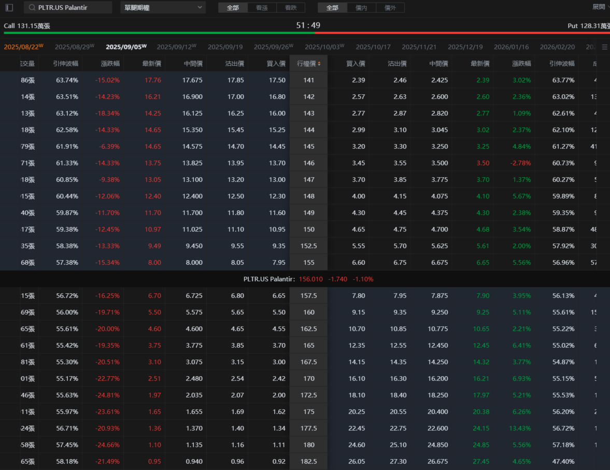Click call ask price 17.85 at strike 141

[x=235, y=80]
